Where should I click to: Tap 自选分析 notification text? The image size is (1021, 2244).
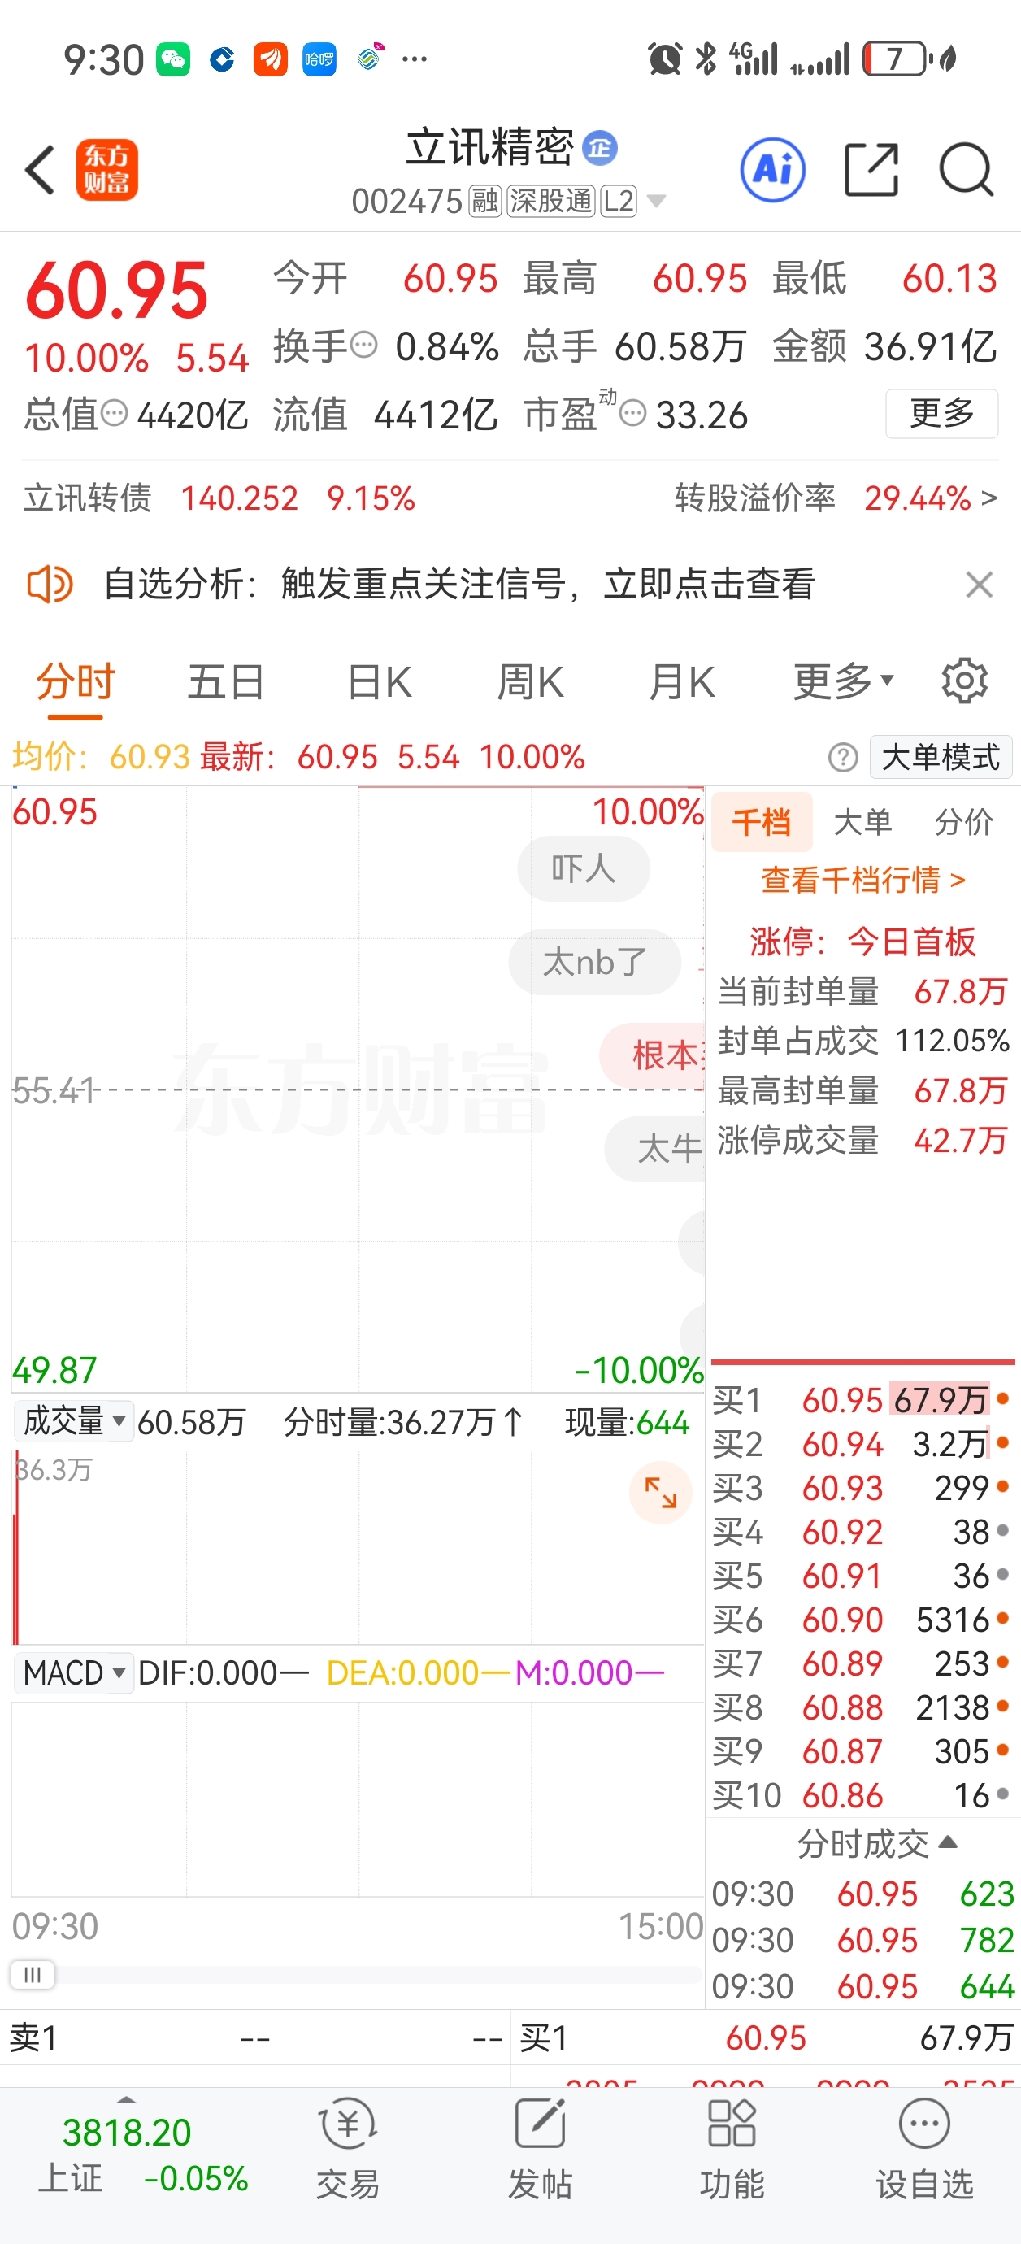click(459, 584)
